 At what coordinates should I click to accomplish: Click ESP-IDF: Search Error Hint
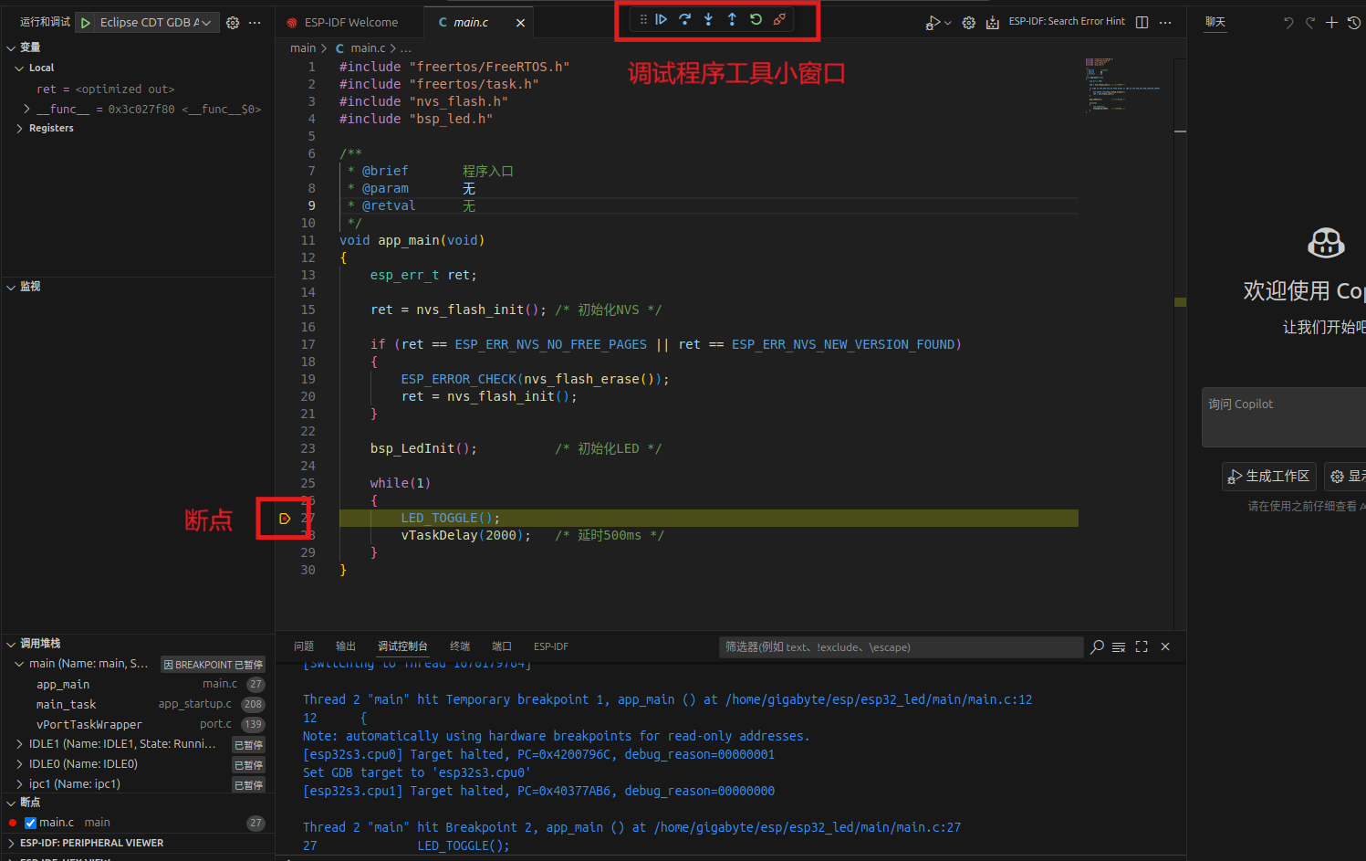[1067, 21]
